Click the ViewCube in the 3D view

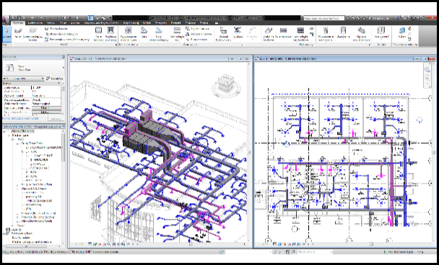(x=226, y=83)
